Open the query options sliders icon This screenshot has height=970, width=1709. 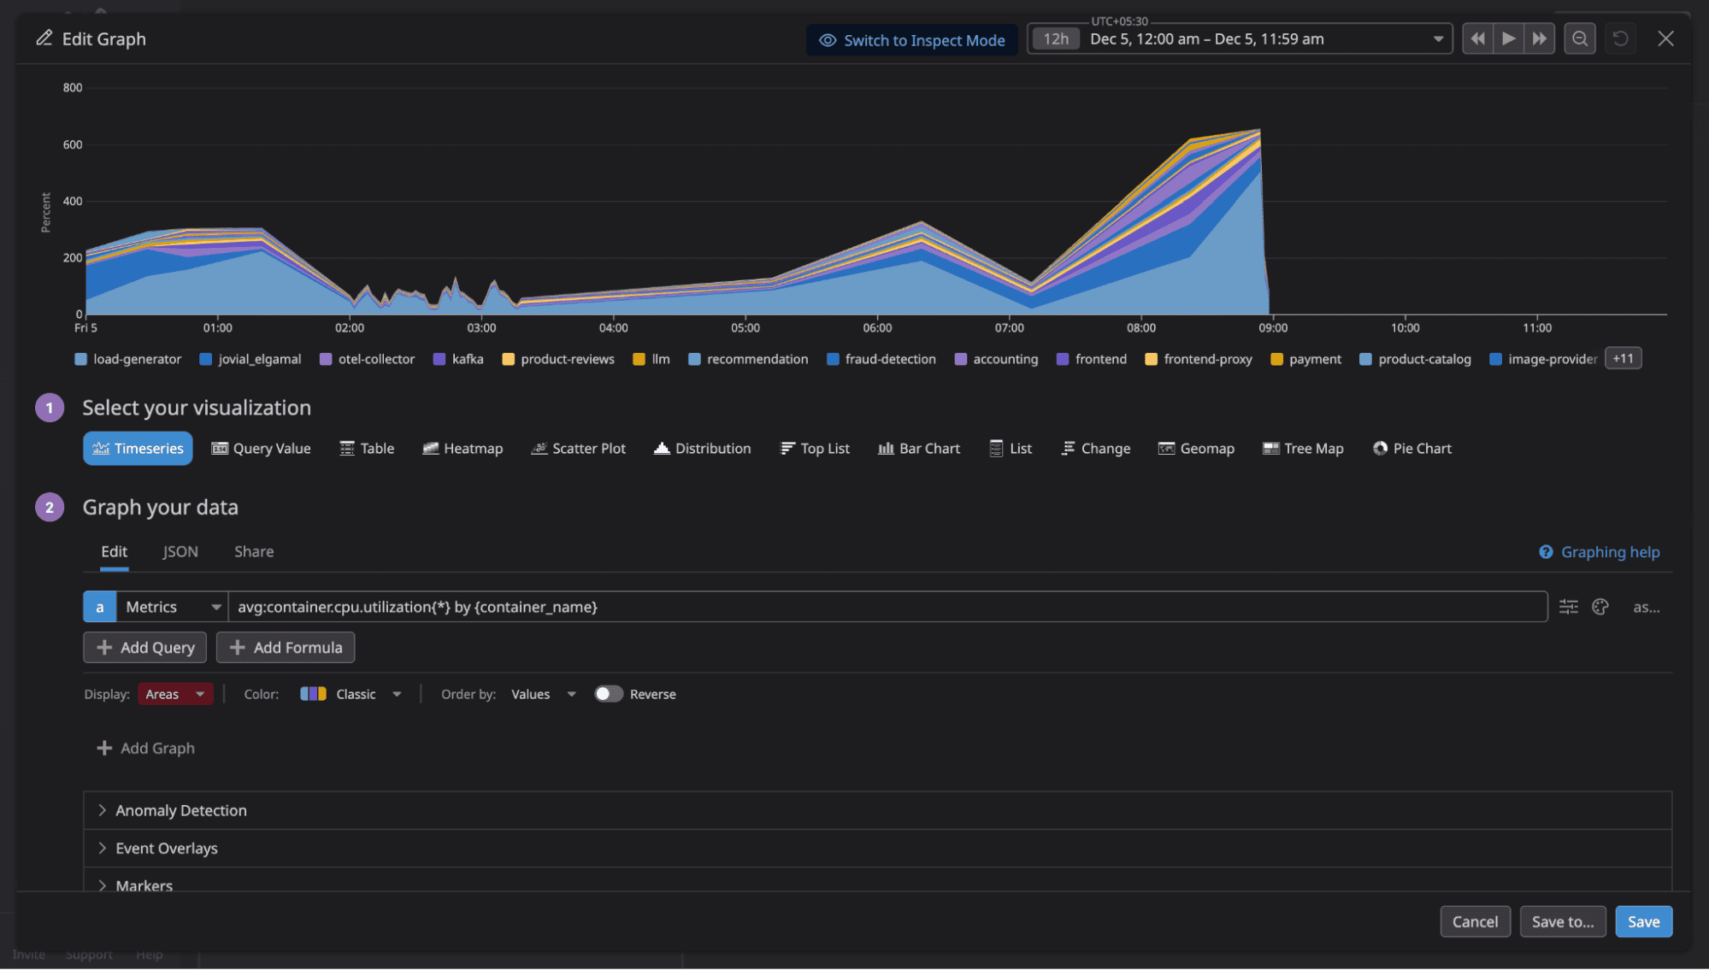(x=1568, y=607)
